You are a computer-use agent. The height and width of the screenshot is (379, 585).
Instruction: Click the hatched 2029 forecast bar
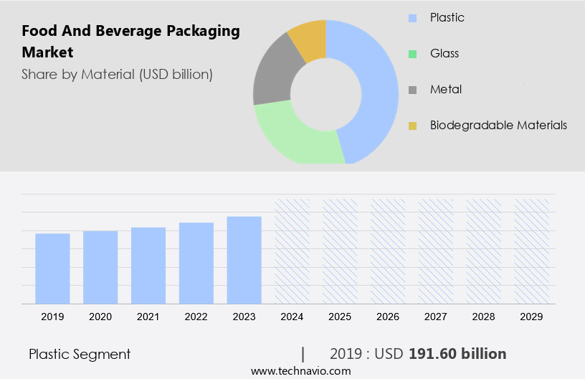click(x=532, y=251)
